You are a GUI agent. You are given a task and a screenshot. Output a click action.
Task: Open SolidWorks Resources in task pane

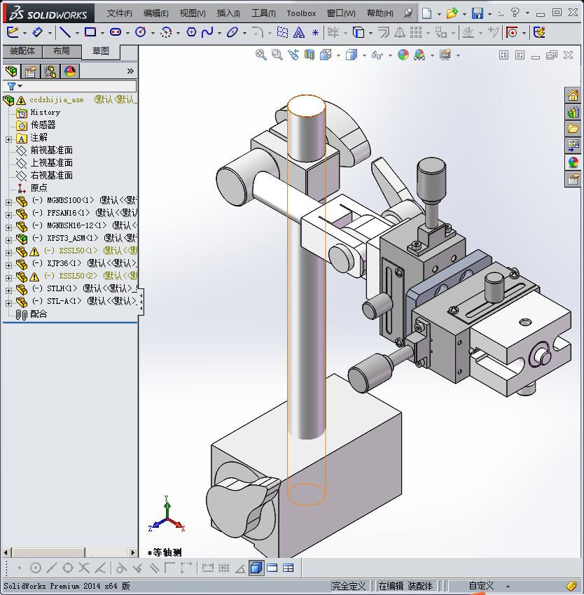573,95
